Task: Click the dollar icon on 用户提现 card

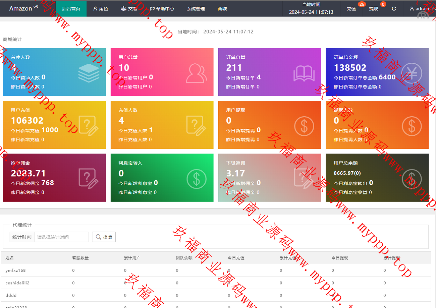Action: 304,125
